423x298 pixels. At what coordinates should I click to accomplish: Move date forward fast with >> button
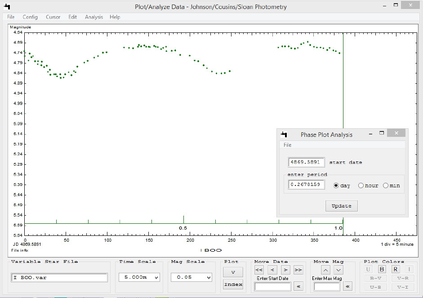pyautogui.click(x=298, y=270)
